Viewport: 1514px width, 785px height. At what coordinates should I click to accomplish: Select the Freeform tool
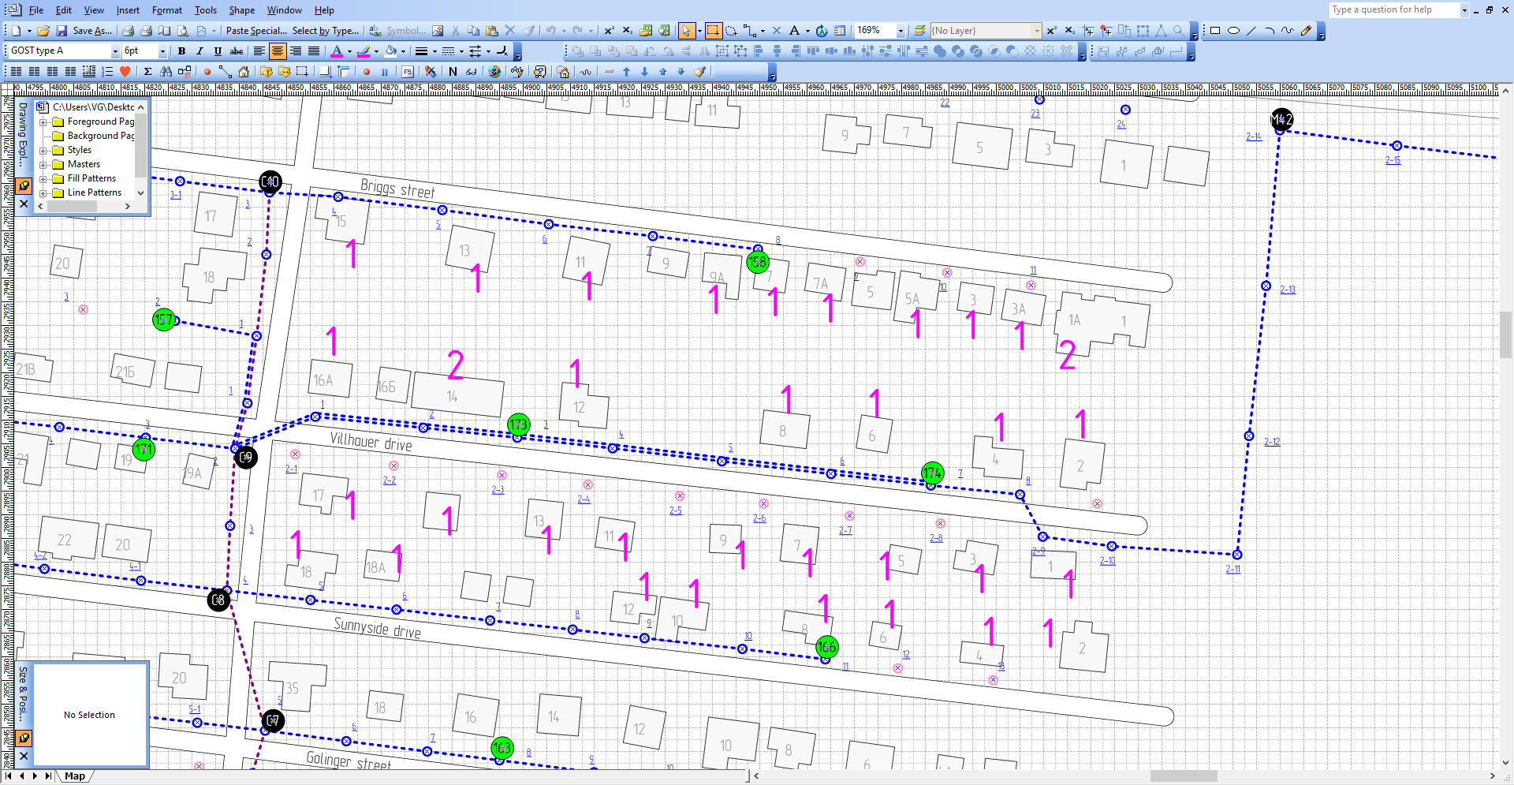pyautogui.click(x=1288, y=30)
